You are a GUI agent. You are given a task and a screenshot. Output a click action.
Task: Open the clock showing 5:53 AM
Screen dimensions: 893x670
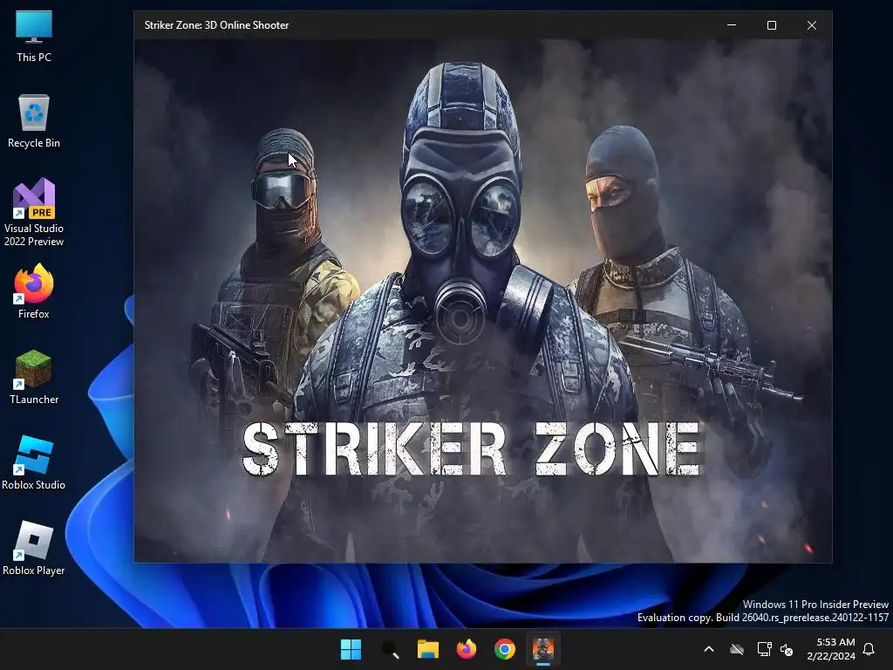coord(831,649)
